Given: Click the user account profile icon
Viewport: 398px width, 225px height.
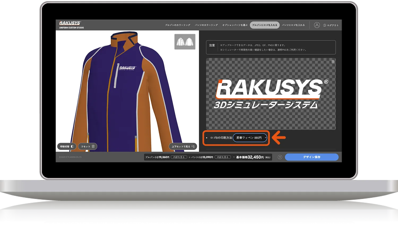Looking at the screenshot, I should (x=317, y=25).
